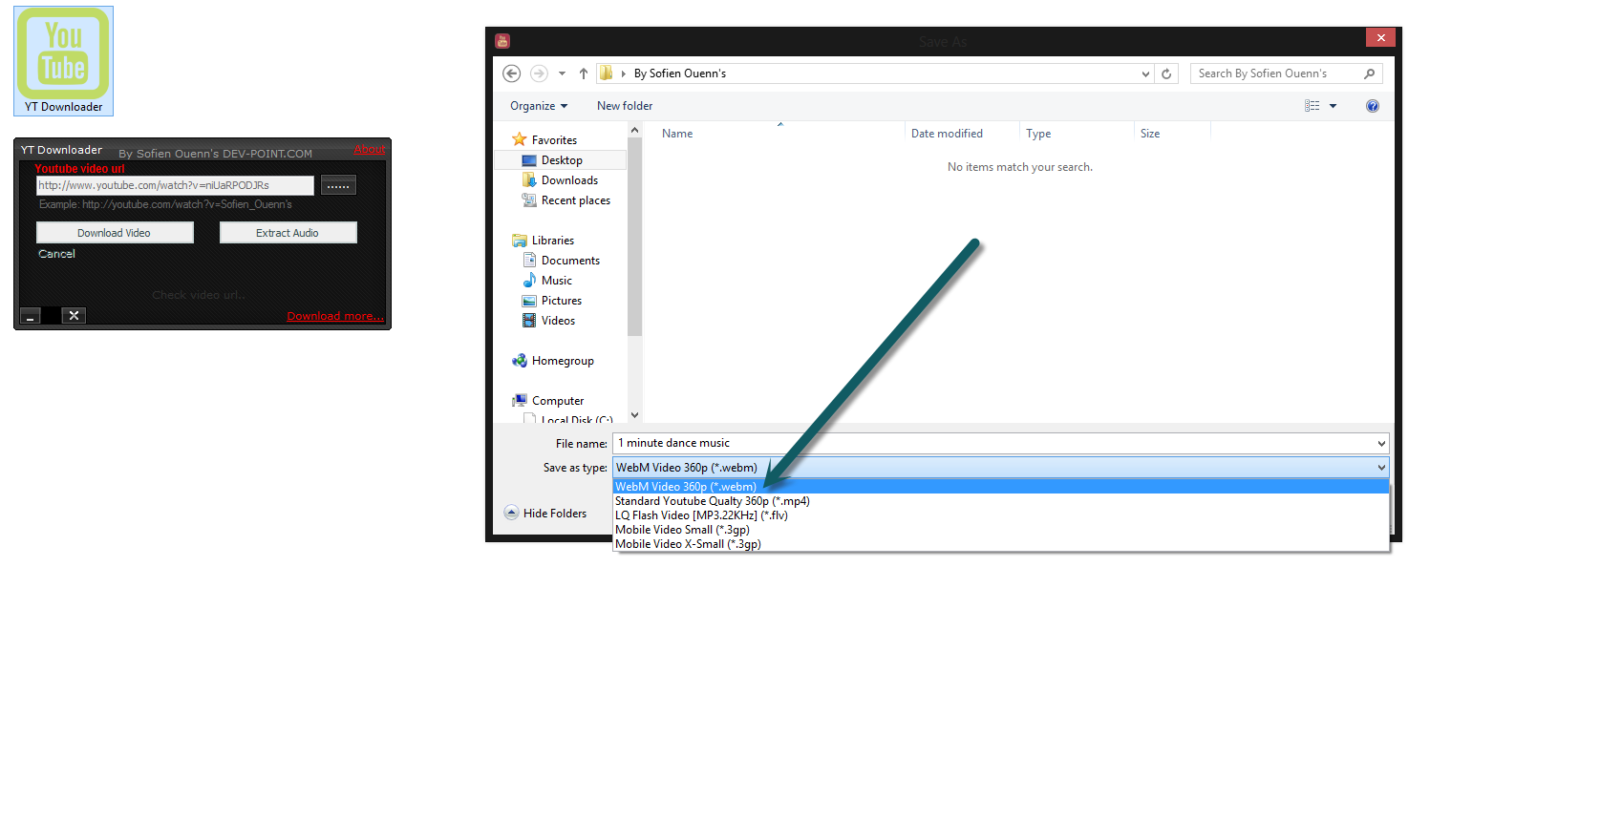
Task: Minimize the YT Downloader window
Action: click(x=31, y=316)
